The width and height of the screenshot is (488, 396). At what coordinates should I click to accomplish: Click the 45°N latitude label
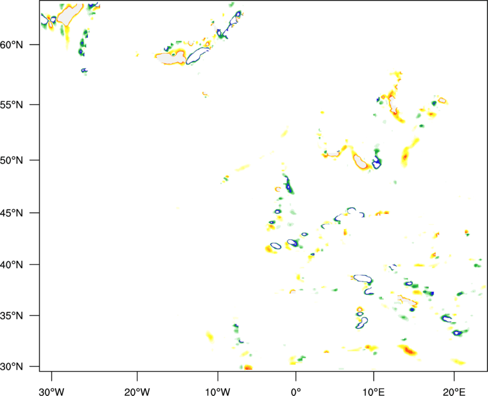tap(12, 213)
